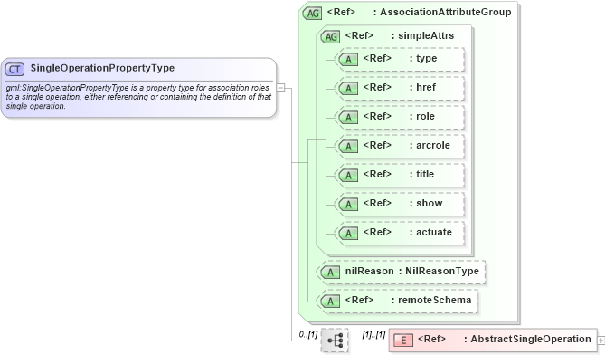
Task: Expand the AbstractSingleOperation element
Action: tap(600, 341)
